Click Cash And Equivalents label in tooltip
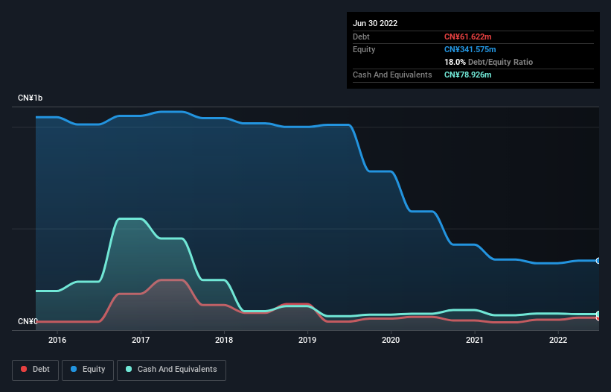Screen dimensions: 611x392 pos(392,75)
